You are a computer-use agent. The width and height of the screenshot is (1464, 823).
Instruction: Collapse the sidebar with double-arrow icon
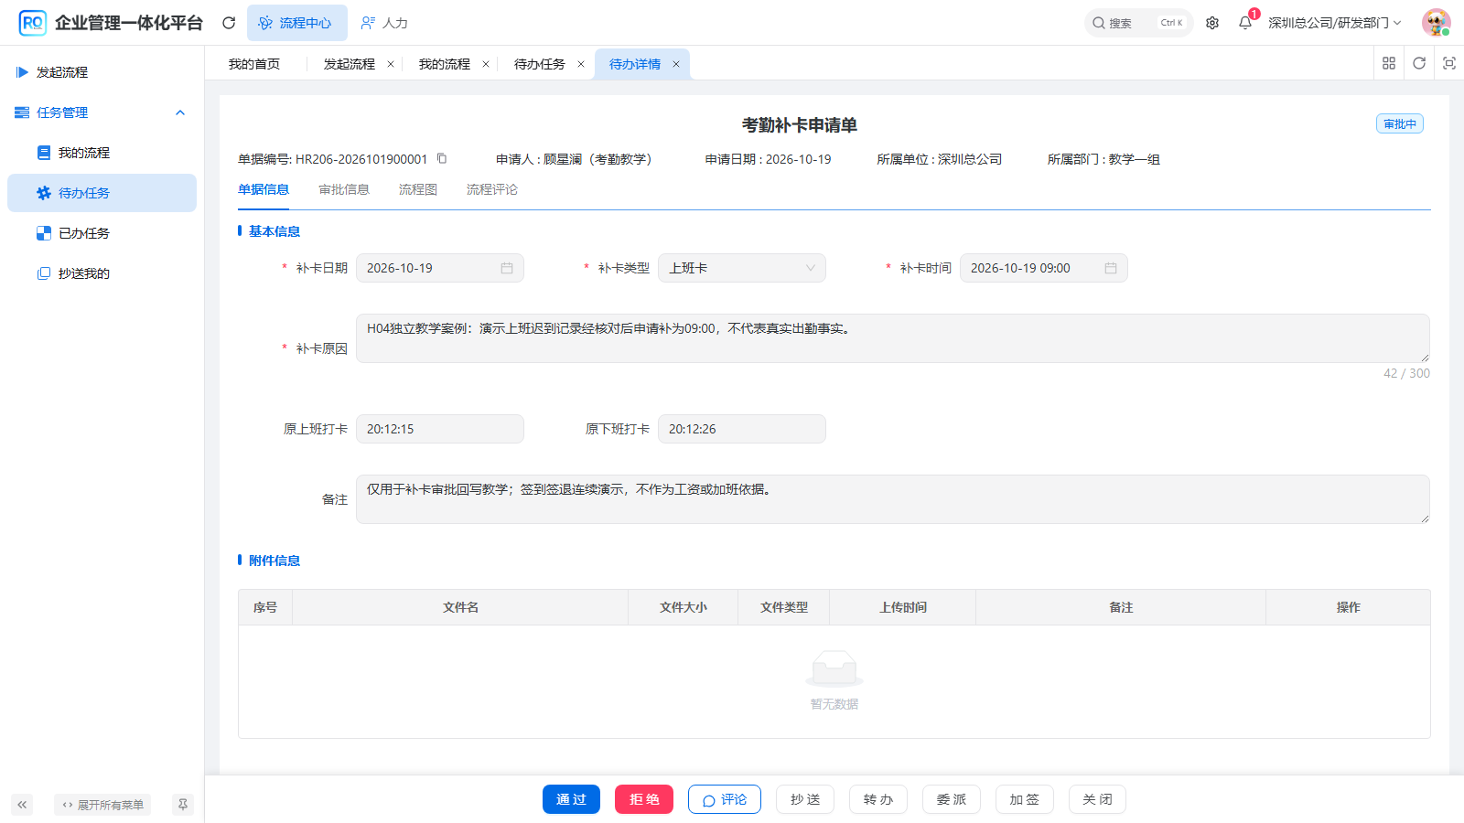22,805
